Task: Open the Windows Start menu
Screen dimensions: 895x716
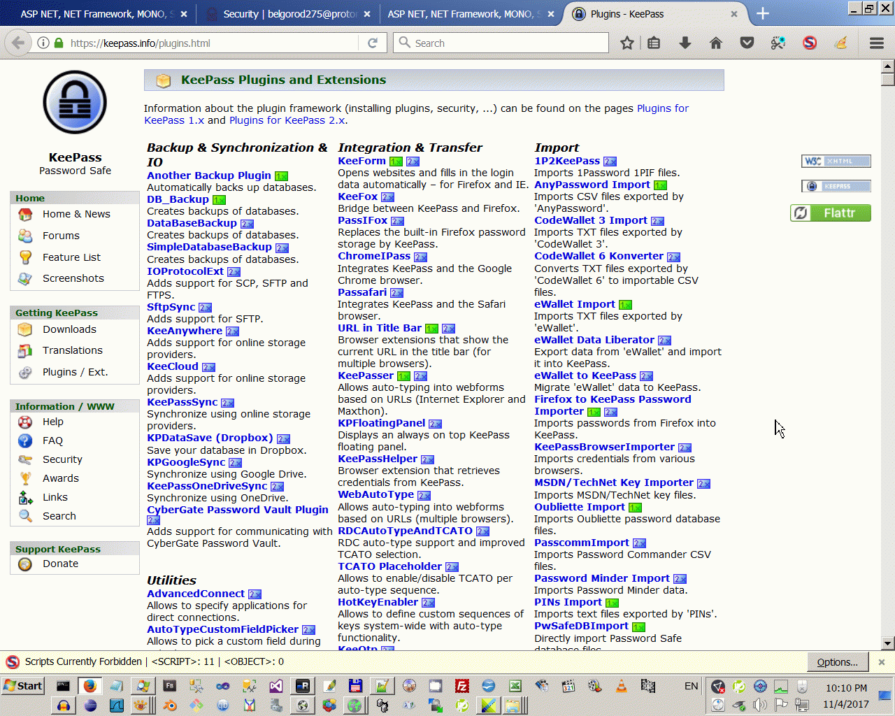Action: [23, 686]
